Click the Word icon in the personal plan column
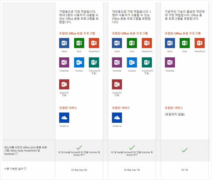Screen dimensions: 212x180 (117, 43)
